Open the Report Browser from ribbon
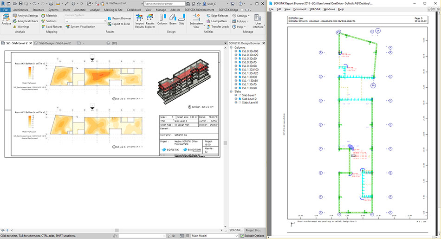This screenshot has width=441, height=239. click(119, 18)
